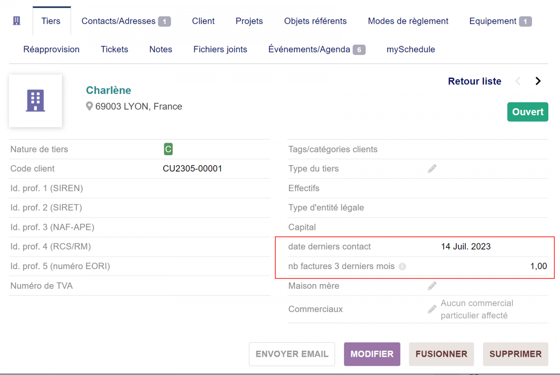Click info icon next to nb factures
This screenshot has width=560, height=375.
tap(402, 267)
